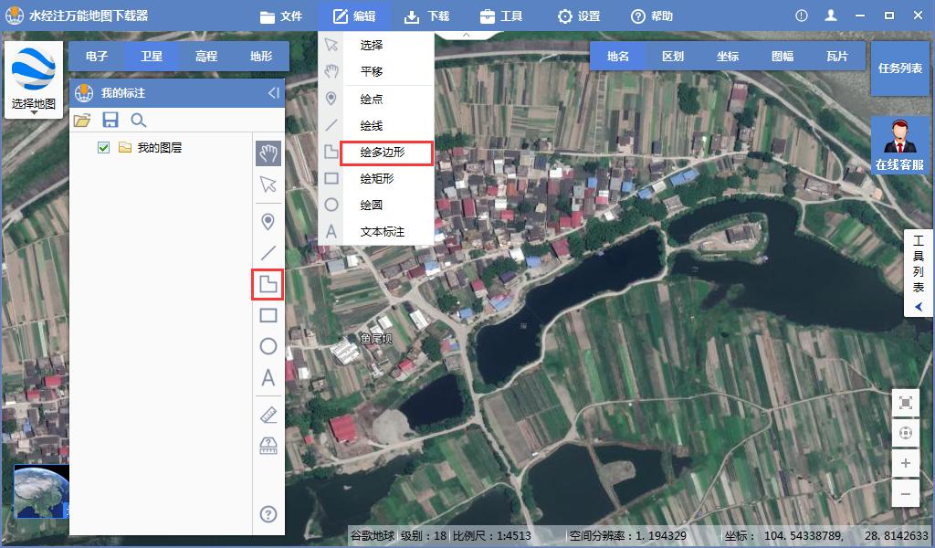Uncheck the 我的图层 layer checkbox

click(103, 148)
